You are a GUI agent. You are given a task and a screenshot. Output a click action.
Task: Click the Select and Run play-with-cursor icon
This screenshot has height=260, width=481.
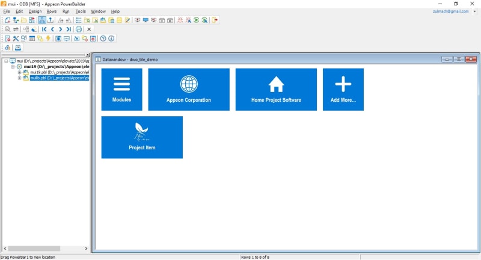point(204,20)
